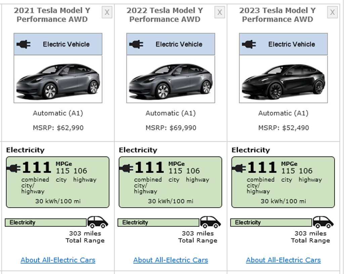Image resolution: width=344 pixels, height=274 pixels.
Task: Click the 2022 model MPGe fuel economy box
Action: (x=170, y=182)
